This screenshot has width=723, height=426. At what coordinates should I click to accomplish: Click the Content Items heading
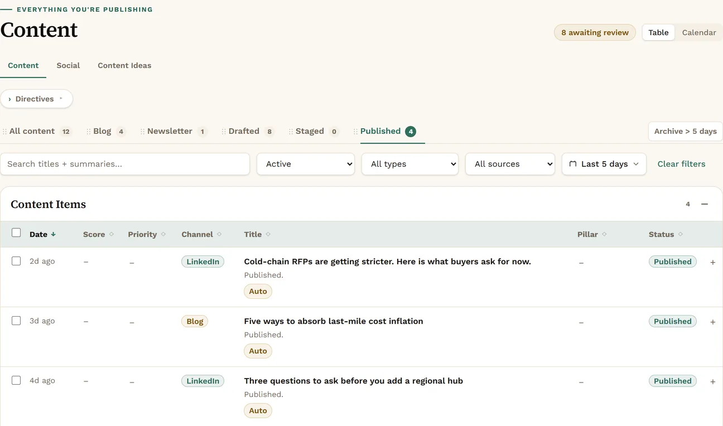[49, 204]
